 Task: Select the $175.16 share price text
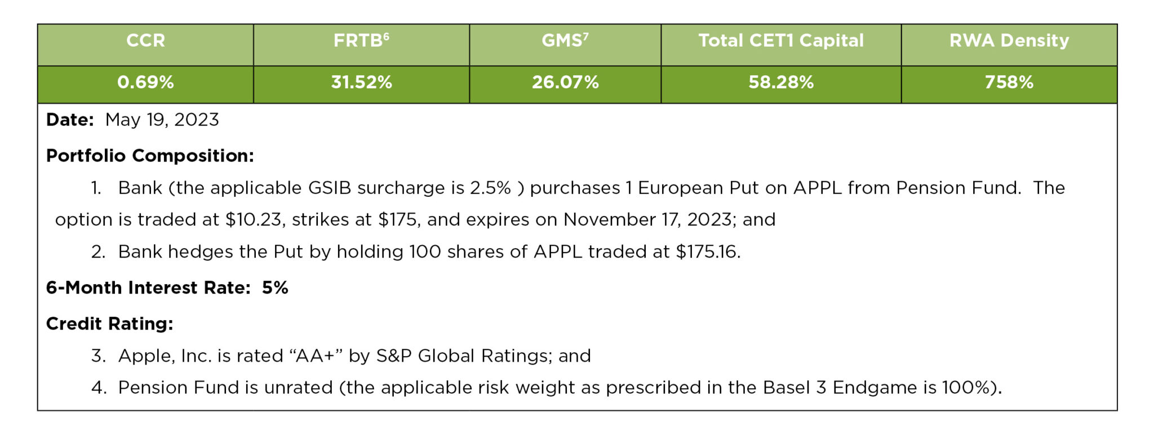[x=707, y=251]
